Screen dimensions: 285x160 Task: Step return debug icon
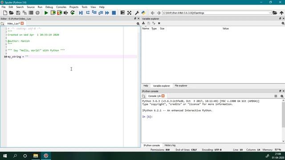[101, 13]
